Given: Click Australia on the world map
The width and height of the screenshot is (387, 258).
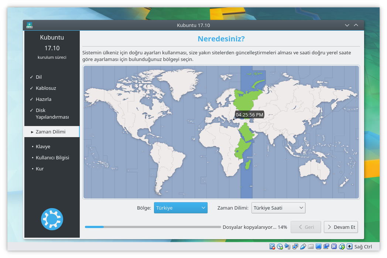Looking at the screenshot, I should click(315, 170).
